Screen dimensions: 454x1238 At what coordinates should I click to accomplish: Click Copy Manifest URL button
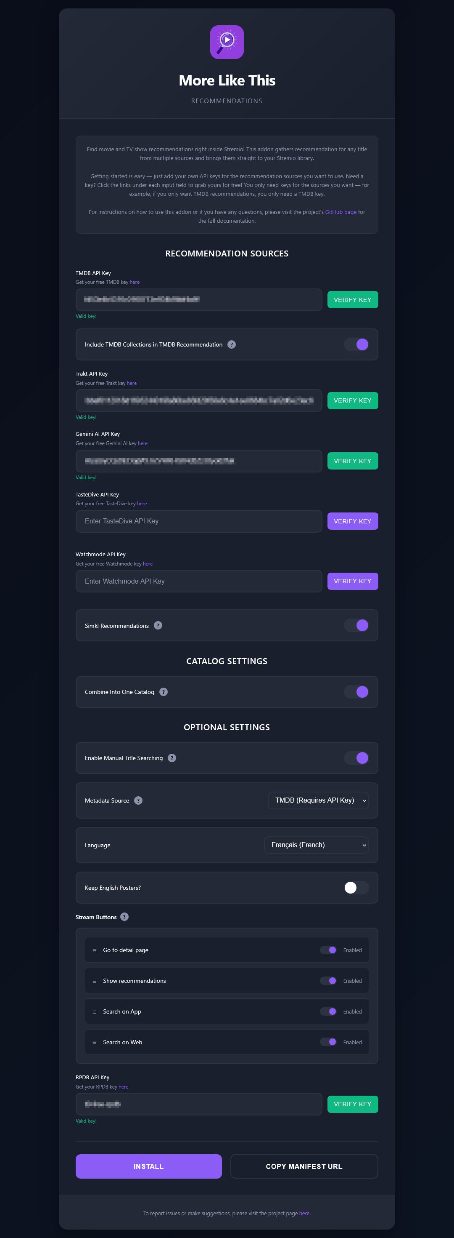(x=304, y=1166)
